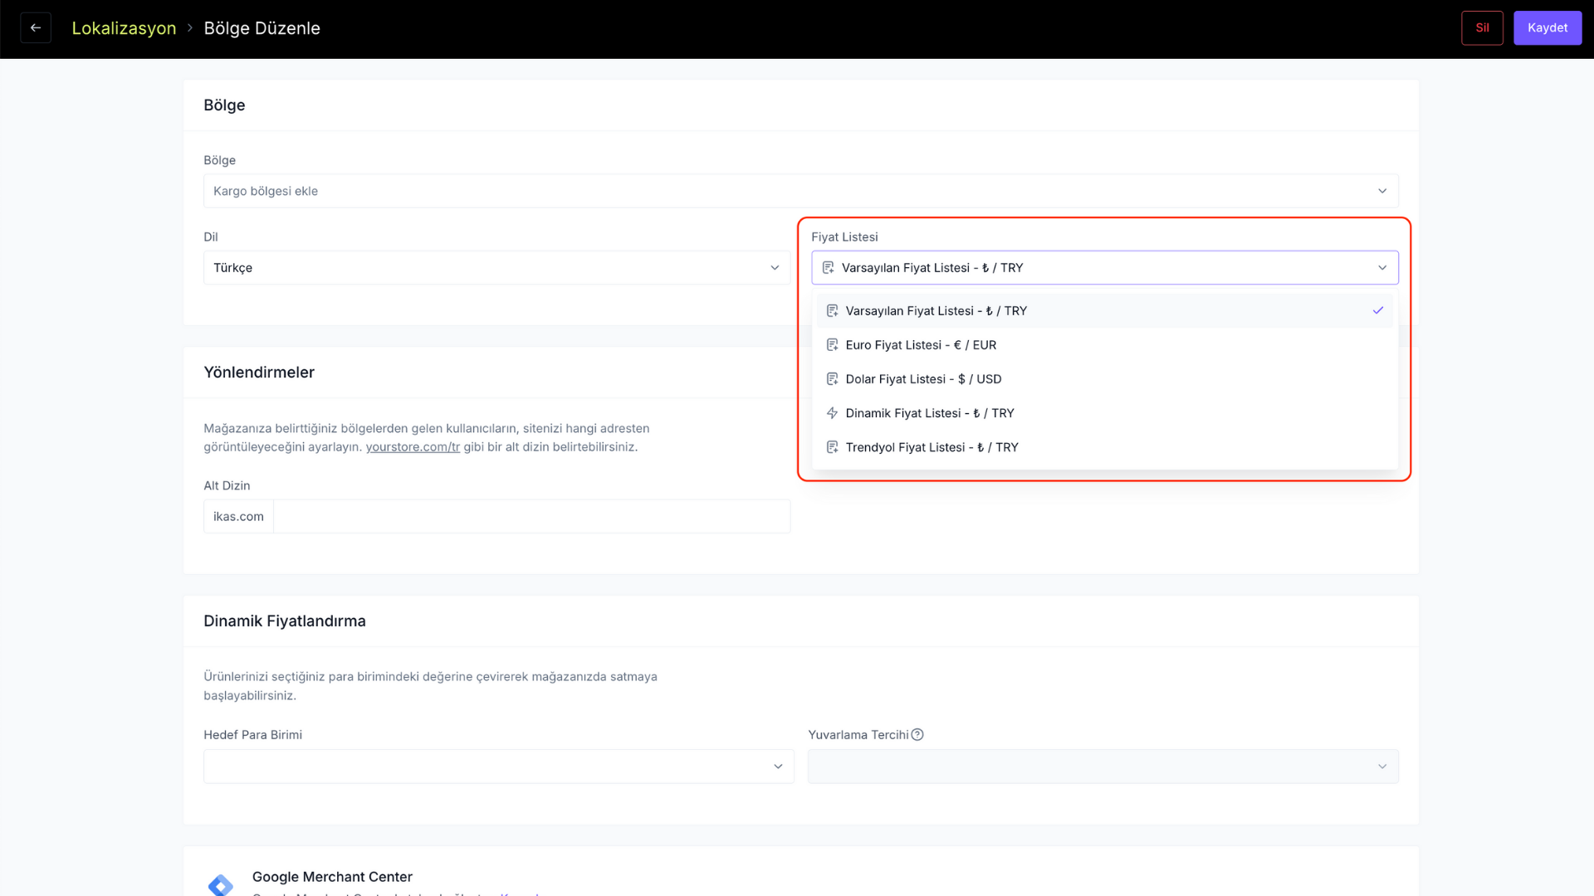Screen dimensions: 1594x896
Task: Open the Lokalizasyon breadcrumb link
Action: [x=124, y=28]
